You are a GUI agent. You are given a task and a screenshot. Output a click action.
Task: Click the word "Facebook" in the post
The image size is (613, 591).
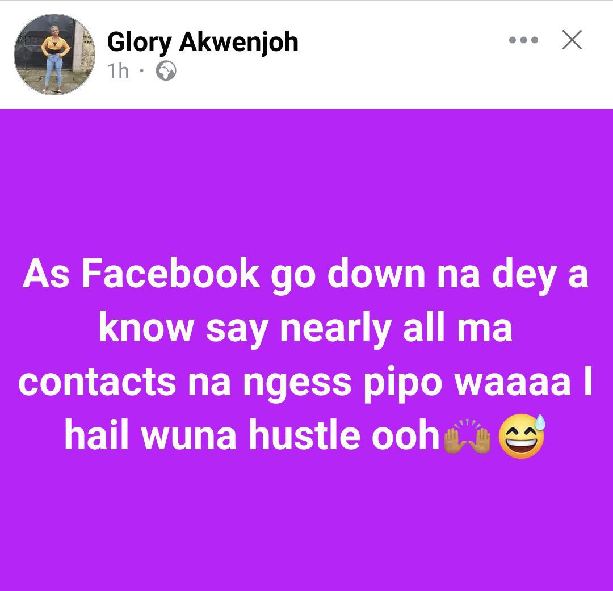pos(171,273)
